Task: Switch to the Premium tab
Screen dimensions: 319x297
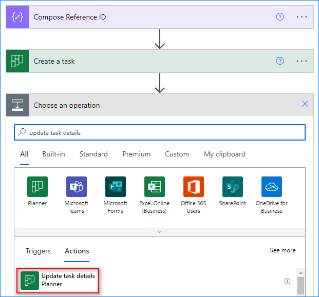Action: [x=136, y=154]
